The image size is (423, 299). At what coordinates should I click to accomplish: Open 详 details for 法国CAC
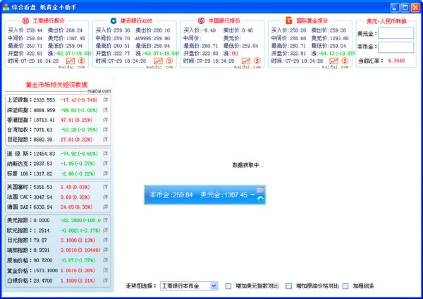(105, 197)
